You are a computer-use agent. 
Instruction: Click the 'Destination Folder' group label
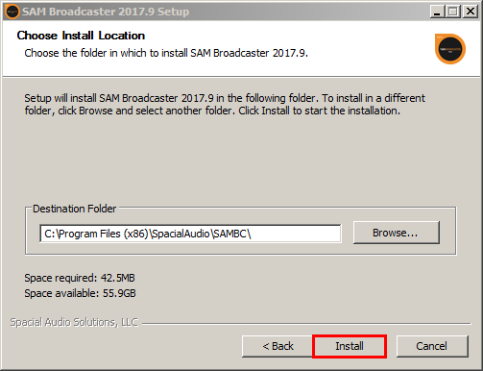(x=74, y=209)
